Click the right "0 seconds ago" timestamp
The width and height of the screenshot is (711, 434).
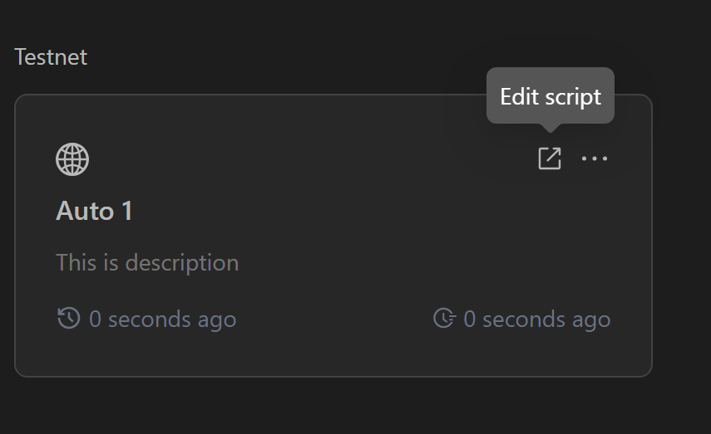tap(536, 319)
